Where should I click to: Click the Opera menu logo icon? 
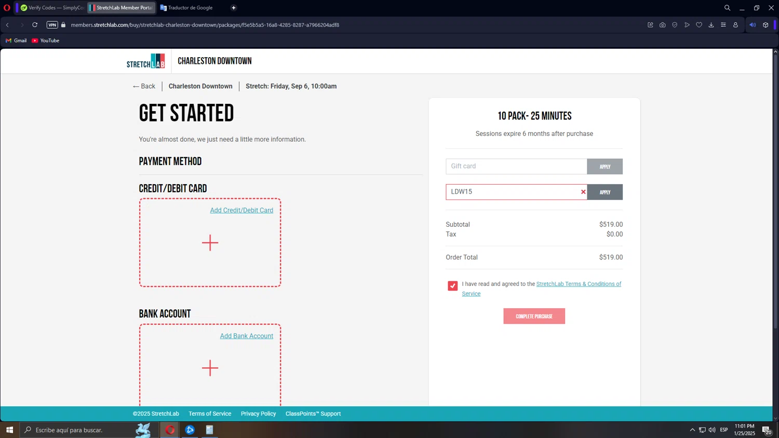[7, 8]
